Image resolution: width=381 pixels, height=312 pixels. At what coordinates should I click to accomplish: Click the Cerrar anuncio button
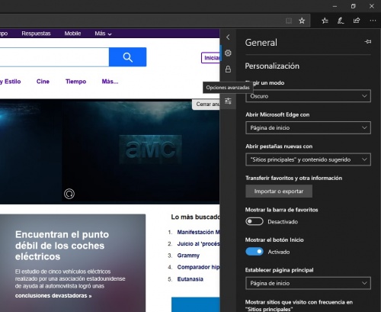pyautogui.click(x=206, y=105)
